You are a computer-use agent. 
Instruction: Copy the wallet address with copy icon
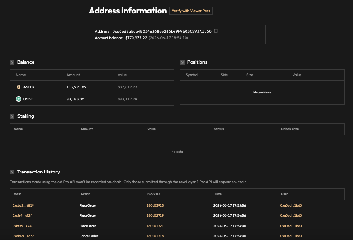click(x=216, y=31)
